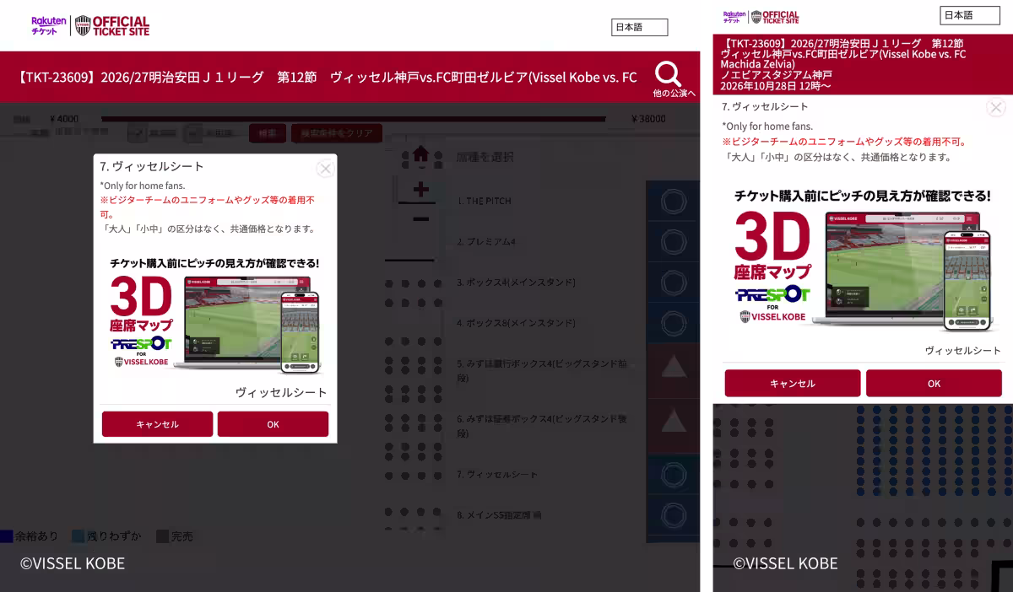This screenshot has height=592, width=1013.
Task: Click OK in the desktop view dialog
Action: 273,424
